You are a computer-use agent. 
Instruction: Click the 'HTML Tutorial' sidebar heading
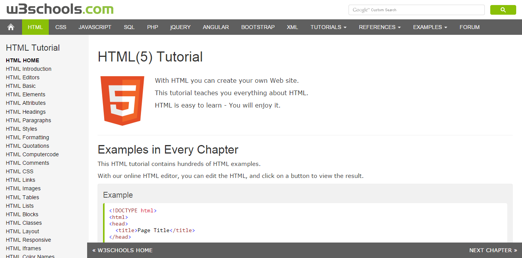click(33, 48)
